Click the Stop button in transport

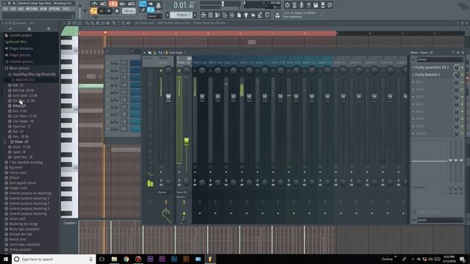click(x=109, y=11)
